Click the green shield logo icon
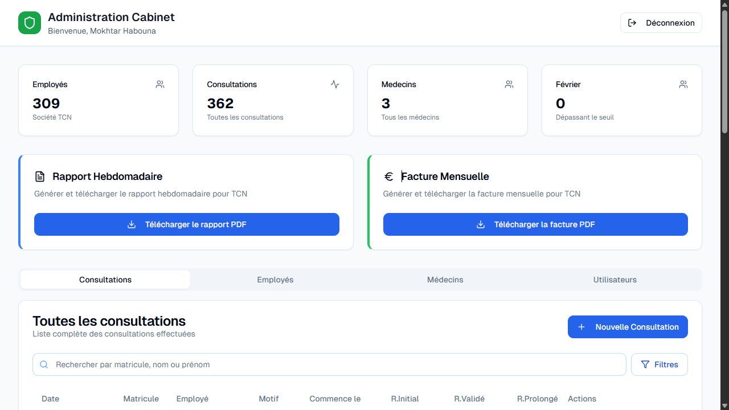This screenshot has height=410, width=729. pos(30,23)
